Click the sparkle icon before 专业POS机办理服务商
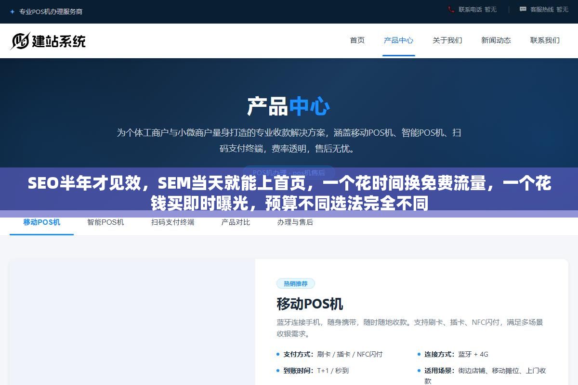The image size is (578, 385). 12,12
